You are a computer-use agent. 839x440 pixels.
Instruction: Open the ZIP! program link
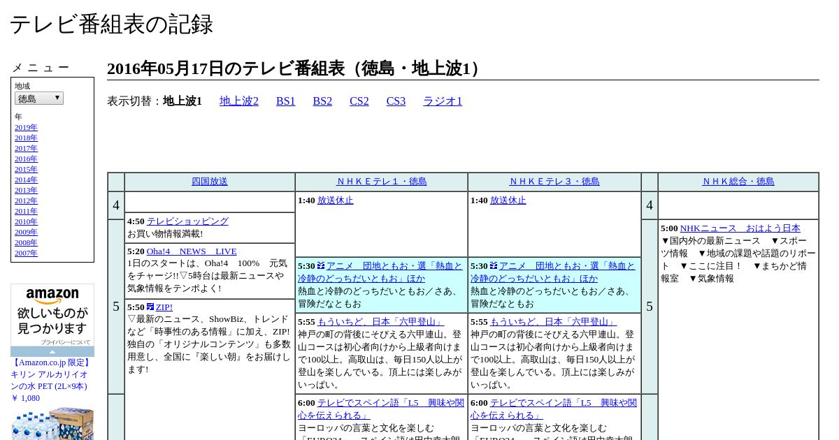(x=164, y=307)
